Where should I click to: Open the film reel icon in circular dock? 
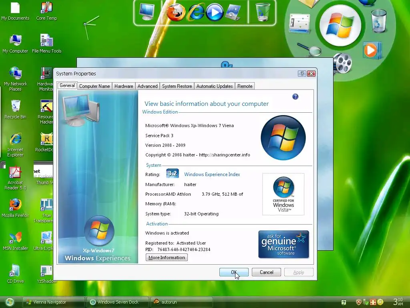(343, 63)
